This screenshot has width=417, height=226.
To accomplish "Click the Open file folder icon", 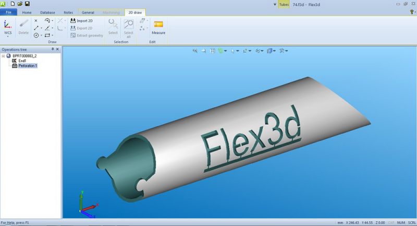I will point(20,4).
